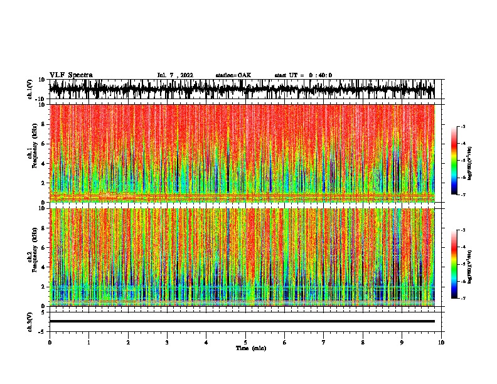Viewport: 497px width, 384px height.
Task: Click the ch.1 (V) waveform axis label
Action: click(x=30, y=89)
